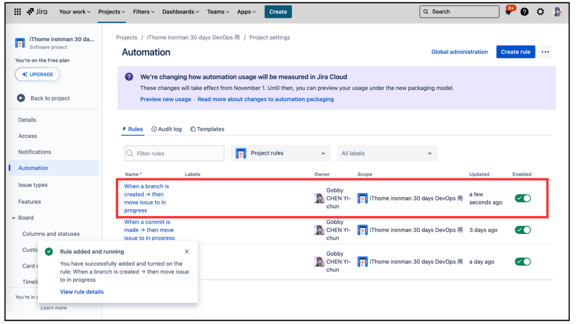576x324 pixels.
Task: Click the Create button in top bar
Action: point(278,12)
